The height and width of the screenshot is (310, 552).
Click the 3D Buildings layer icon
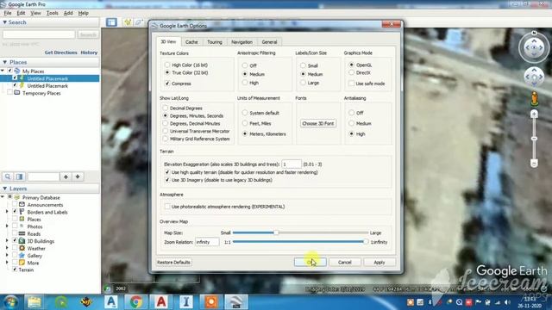(22, 241)
